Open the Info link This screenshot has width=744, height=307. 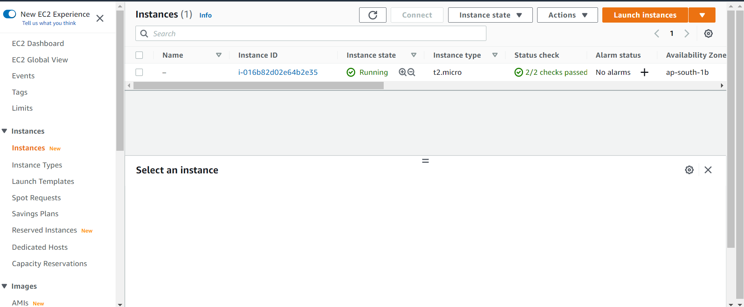coord(205,15)
